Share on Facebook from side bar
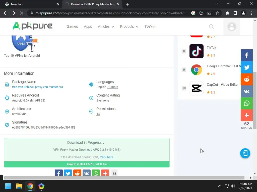The height and width of the screenshot is (192, 257). point(246,55)
